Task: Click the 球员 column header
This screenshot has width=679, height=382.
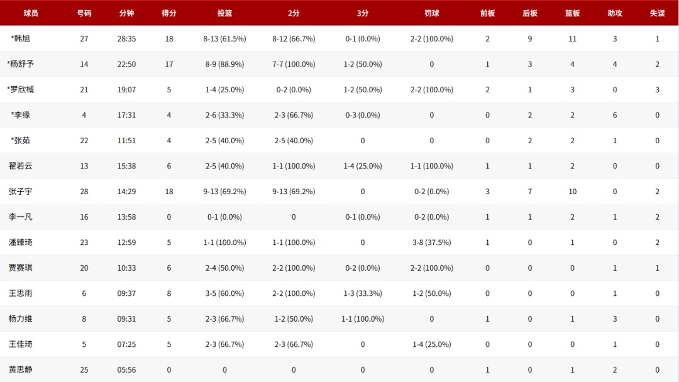Action: click(x=31, y=13)
